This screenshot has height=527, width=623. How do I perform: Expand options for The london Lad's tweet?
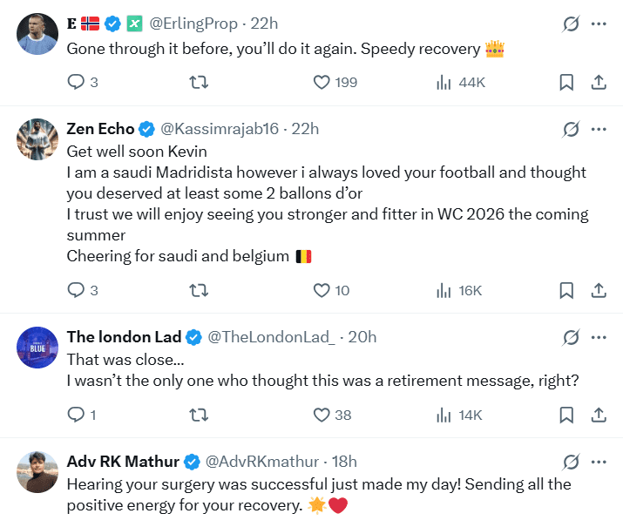tap(599, 337)
